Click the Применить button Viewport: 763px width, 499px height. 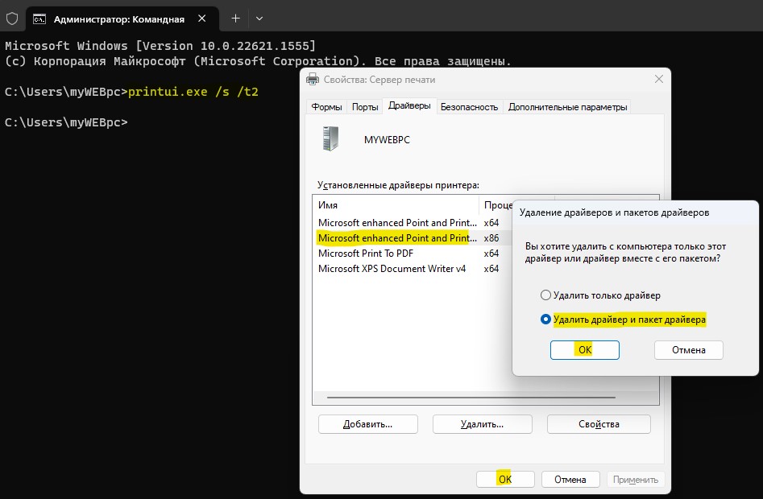tap(636, 480)
